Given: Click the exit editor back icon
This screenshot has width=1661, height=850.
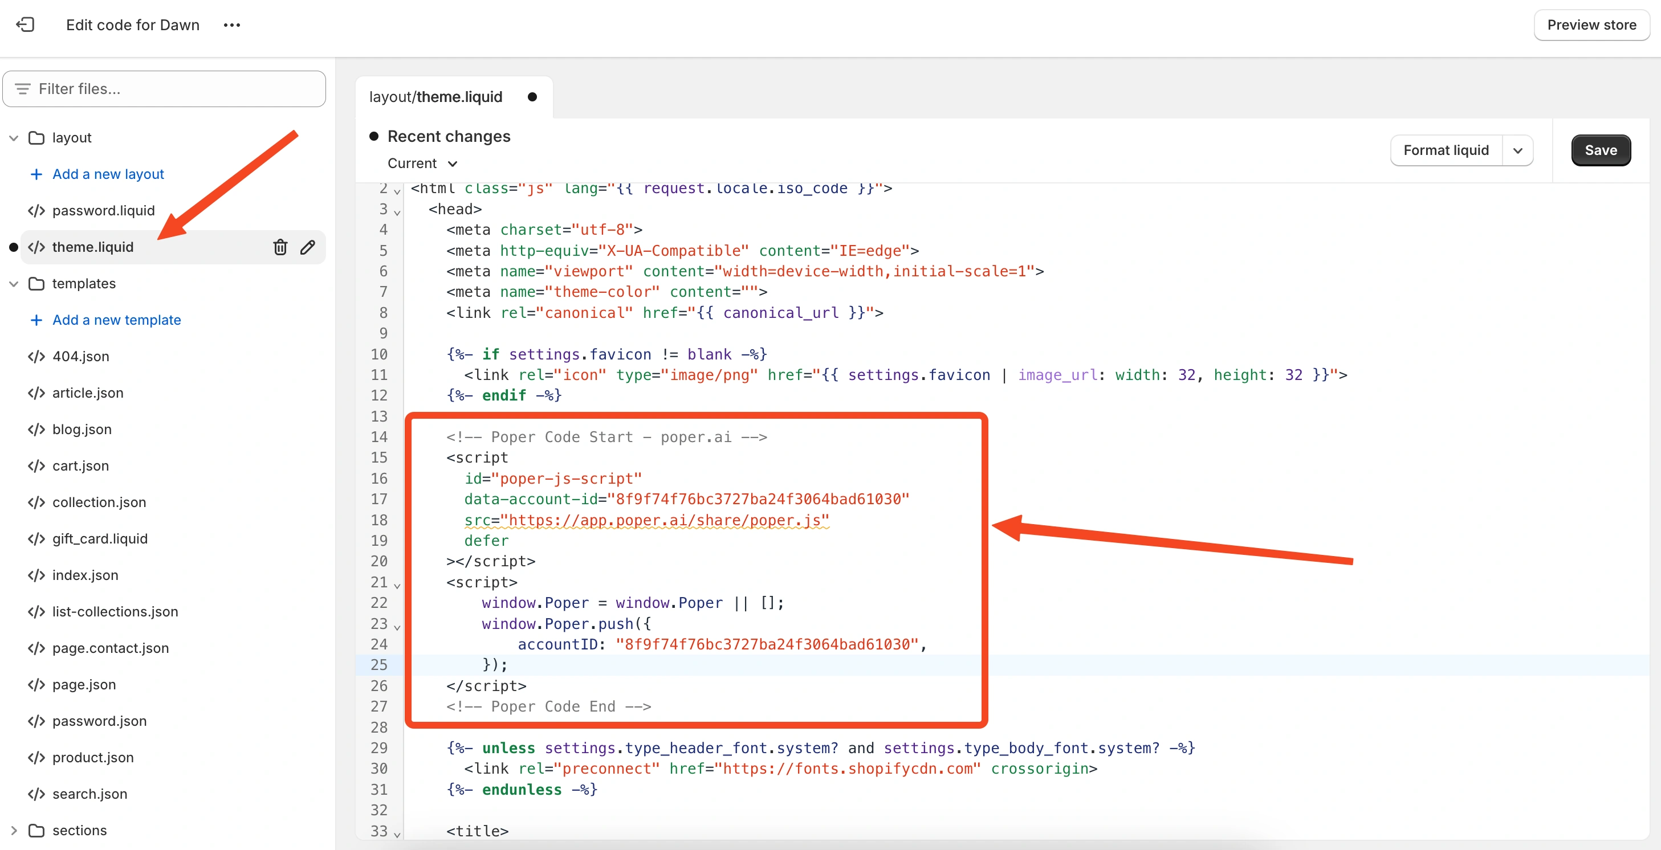Looking at the screenshot, I should [25, 24].
